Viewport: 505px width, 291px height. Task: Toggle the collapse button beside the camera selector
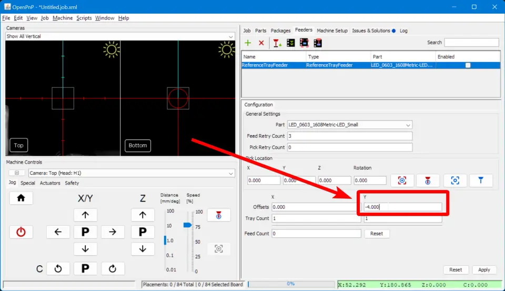(x=16, y=173)
